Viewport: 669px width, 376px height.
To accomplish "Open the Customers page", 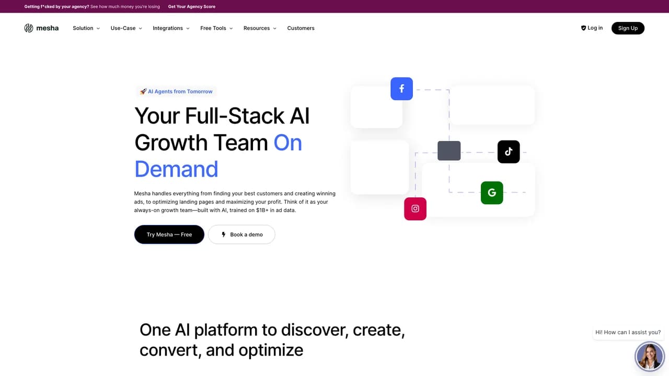I will coord(301,28).
